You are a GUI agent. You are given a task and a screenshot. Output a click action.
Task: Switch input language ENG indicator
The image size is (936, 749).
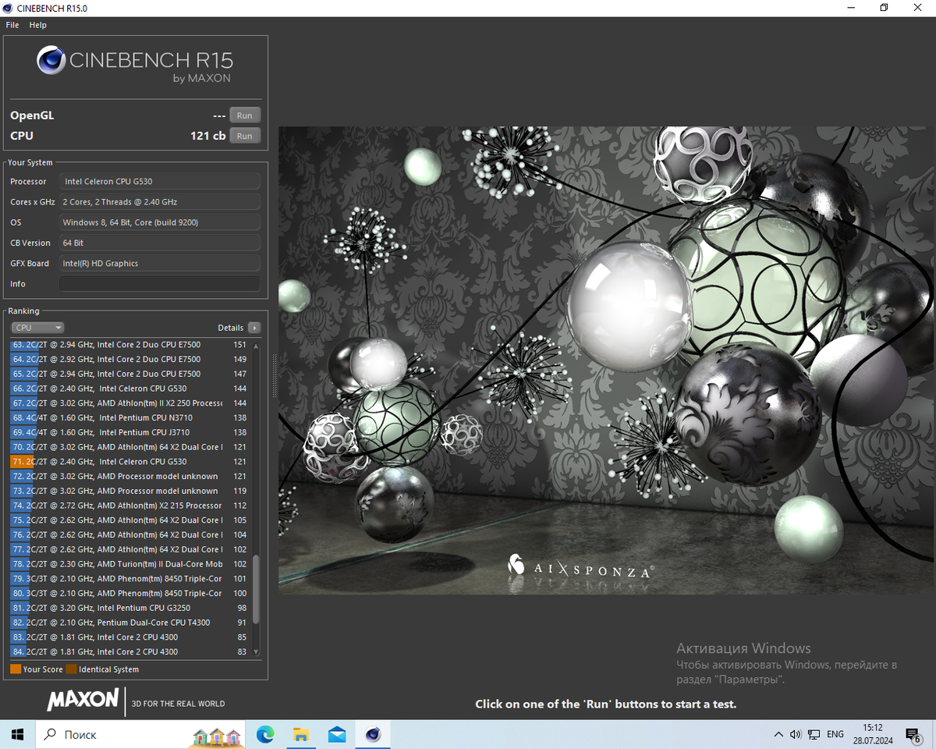[835, 734]
